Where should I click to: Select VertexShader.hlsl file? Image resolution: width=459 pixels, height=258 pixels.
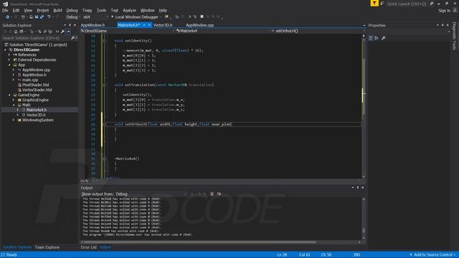point(37,90)
